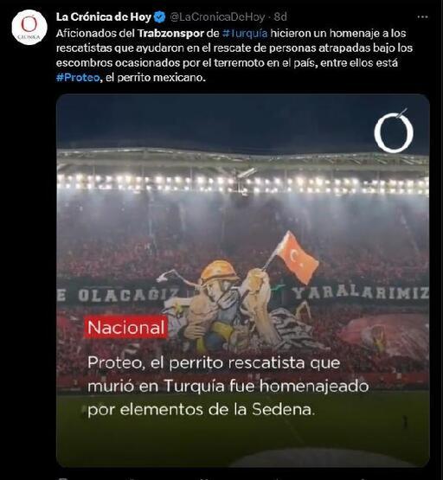Image resolution: width=443 pixels, height=480 pixels.
Task: Open the #Turquía hashtag link
Action: (x=245, y=33)
